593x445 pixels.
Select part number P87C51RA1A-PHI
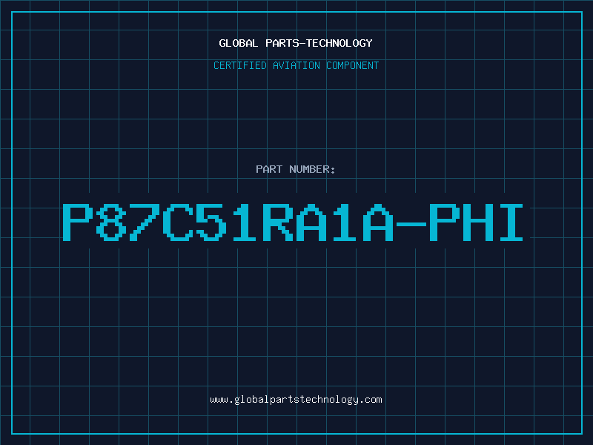point(293,222)
